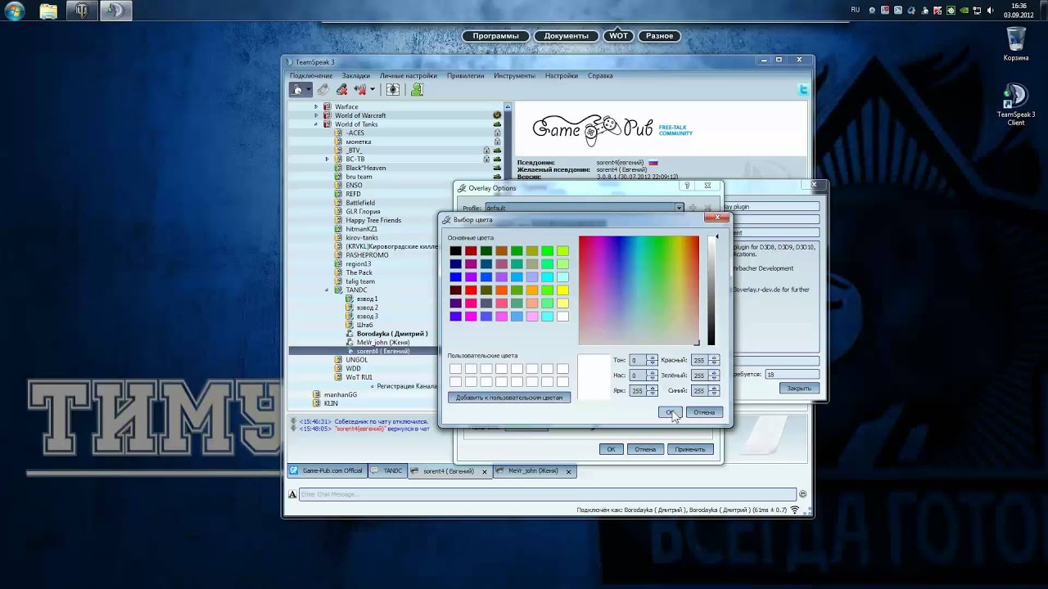
Task: Click Закрыть in the plugin window
Action: coord(799,389)
